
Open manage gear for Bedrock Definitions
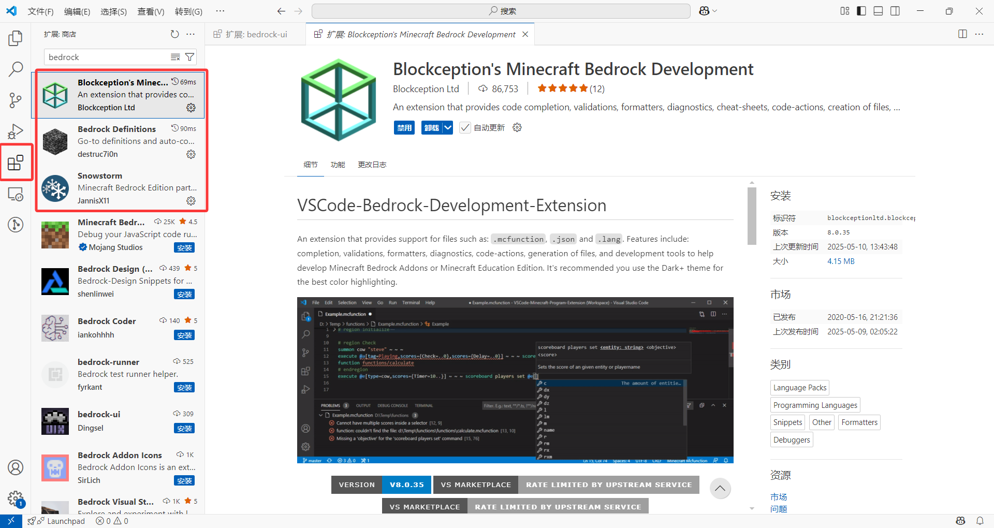[x=191, y=154]
